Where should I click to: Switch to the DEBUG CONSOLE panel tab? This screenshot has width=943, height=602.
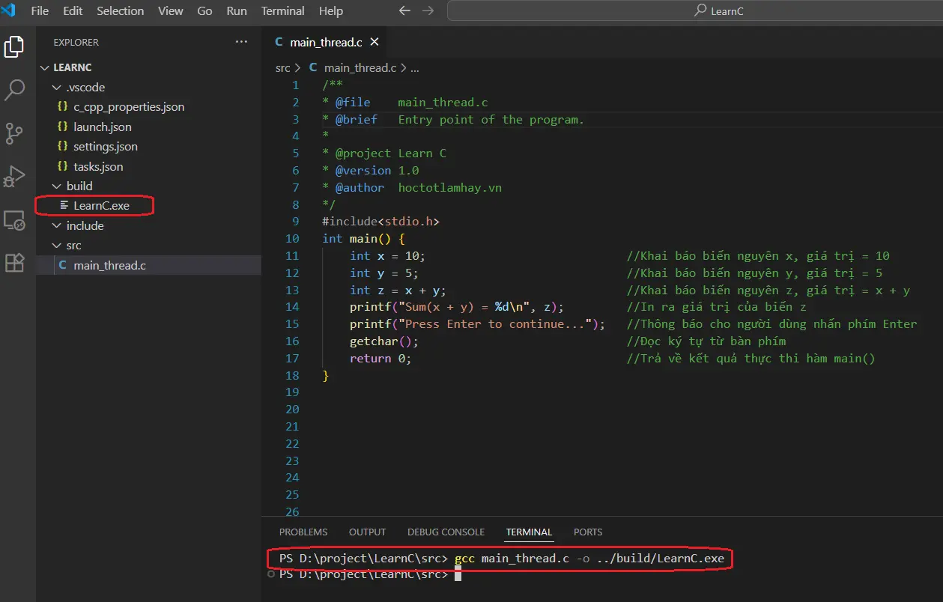coord(446,532)
